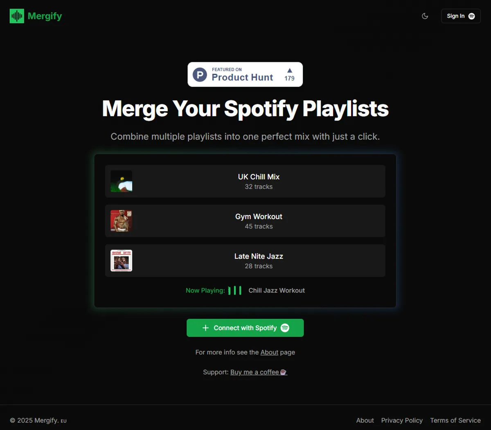Click the Product Hunt upvote triangle
The image size is (491, 430).
point(290,70)
